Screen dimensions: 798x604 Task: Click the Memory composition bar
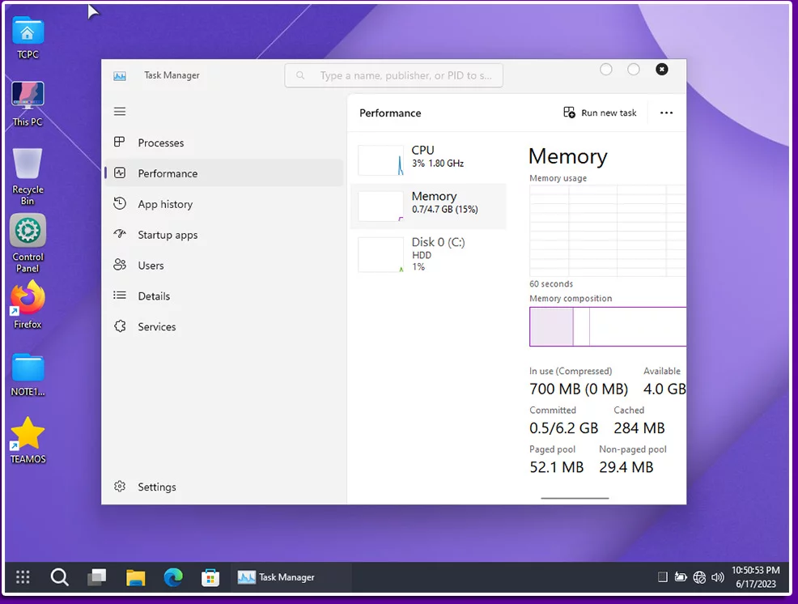pyautogui.click(x=608, y=326)
